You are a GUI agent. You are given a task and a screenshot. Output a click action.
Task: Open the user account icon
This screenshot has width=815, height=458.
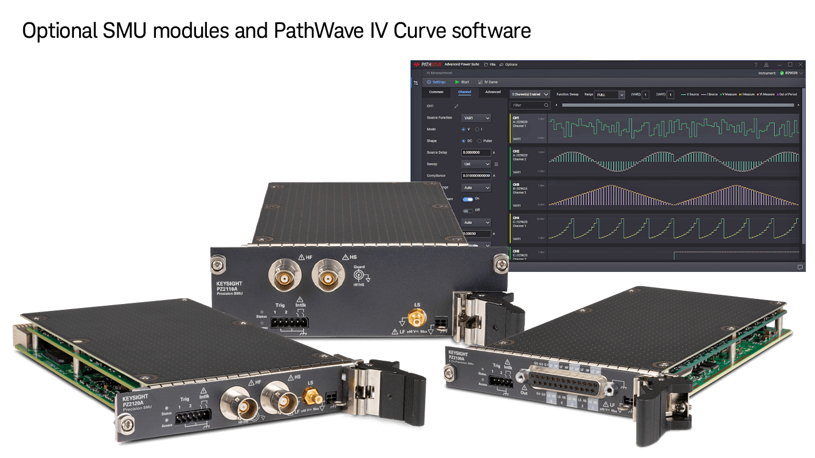tap(766, 65)
